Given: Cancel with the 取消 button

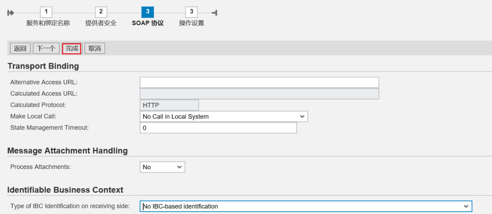Looking at the screenshot, I should [x=95, y=49].
